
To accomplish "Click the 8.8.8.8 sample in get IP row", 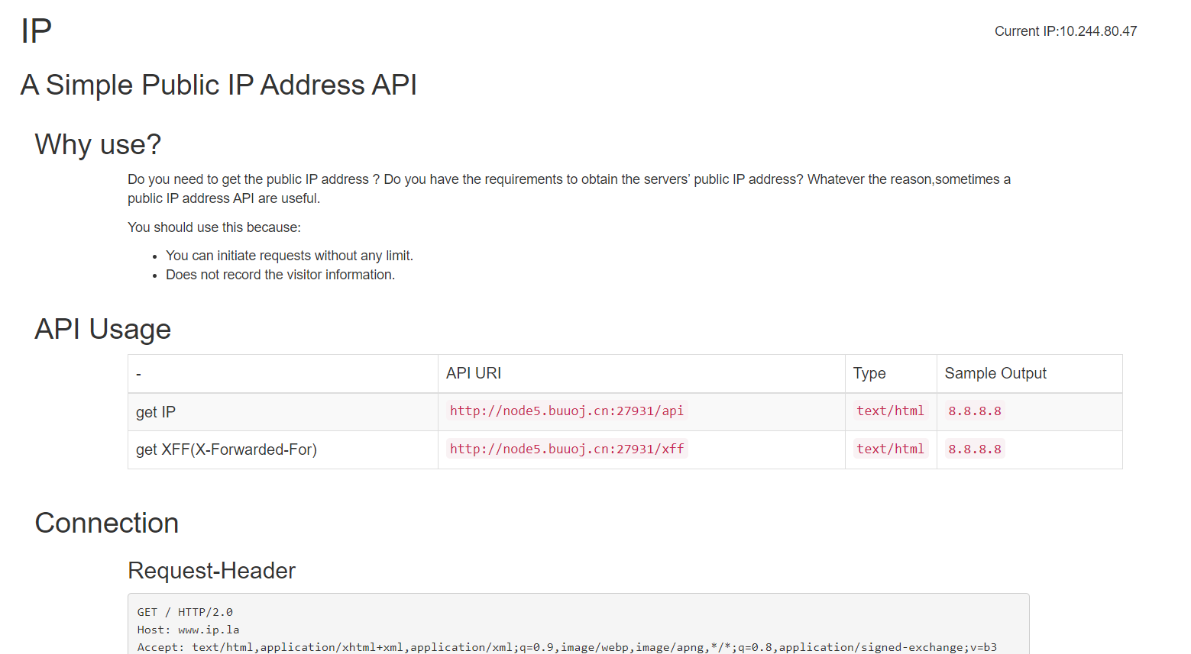I will click(975, 411).
